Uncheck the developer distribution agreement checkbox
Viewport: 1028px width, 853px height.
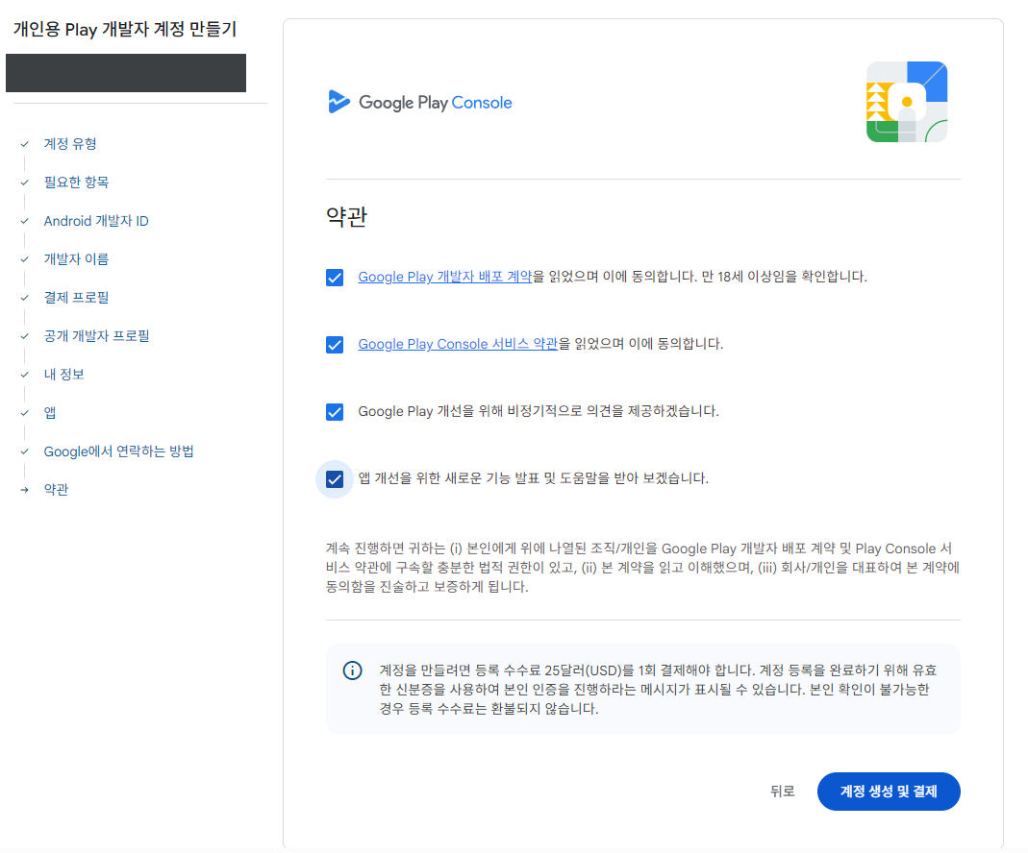335,278
